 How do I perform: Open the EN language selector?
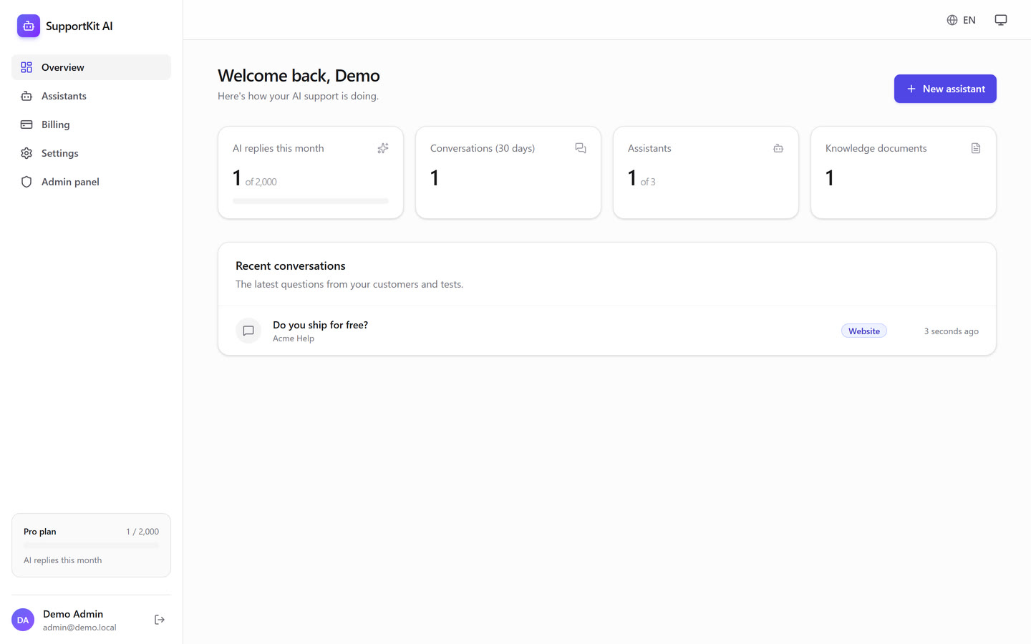(961, 20)
